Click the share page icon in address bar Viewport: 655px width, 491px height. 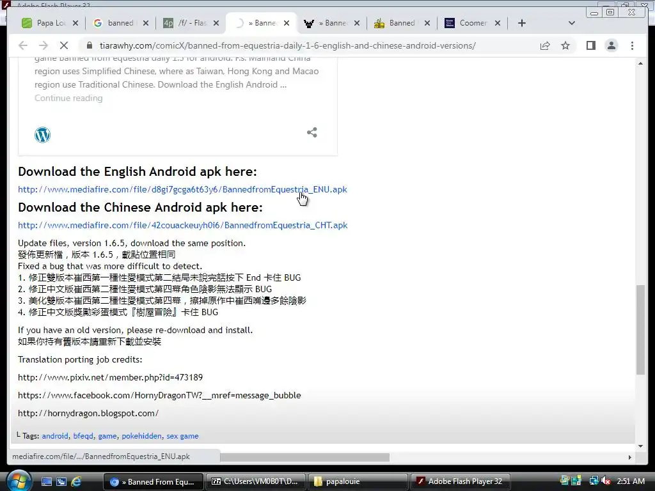(545, 45)
